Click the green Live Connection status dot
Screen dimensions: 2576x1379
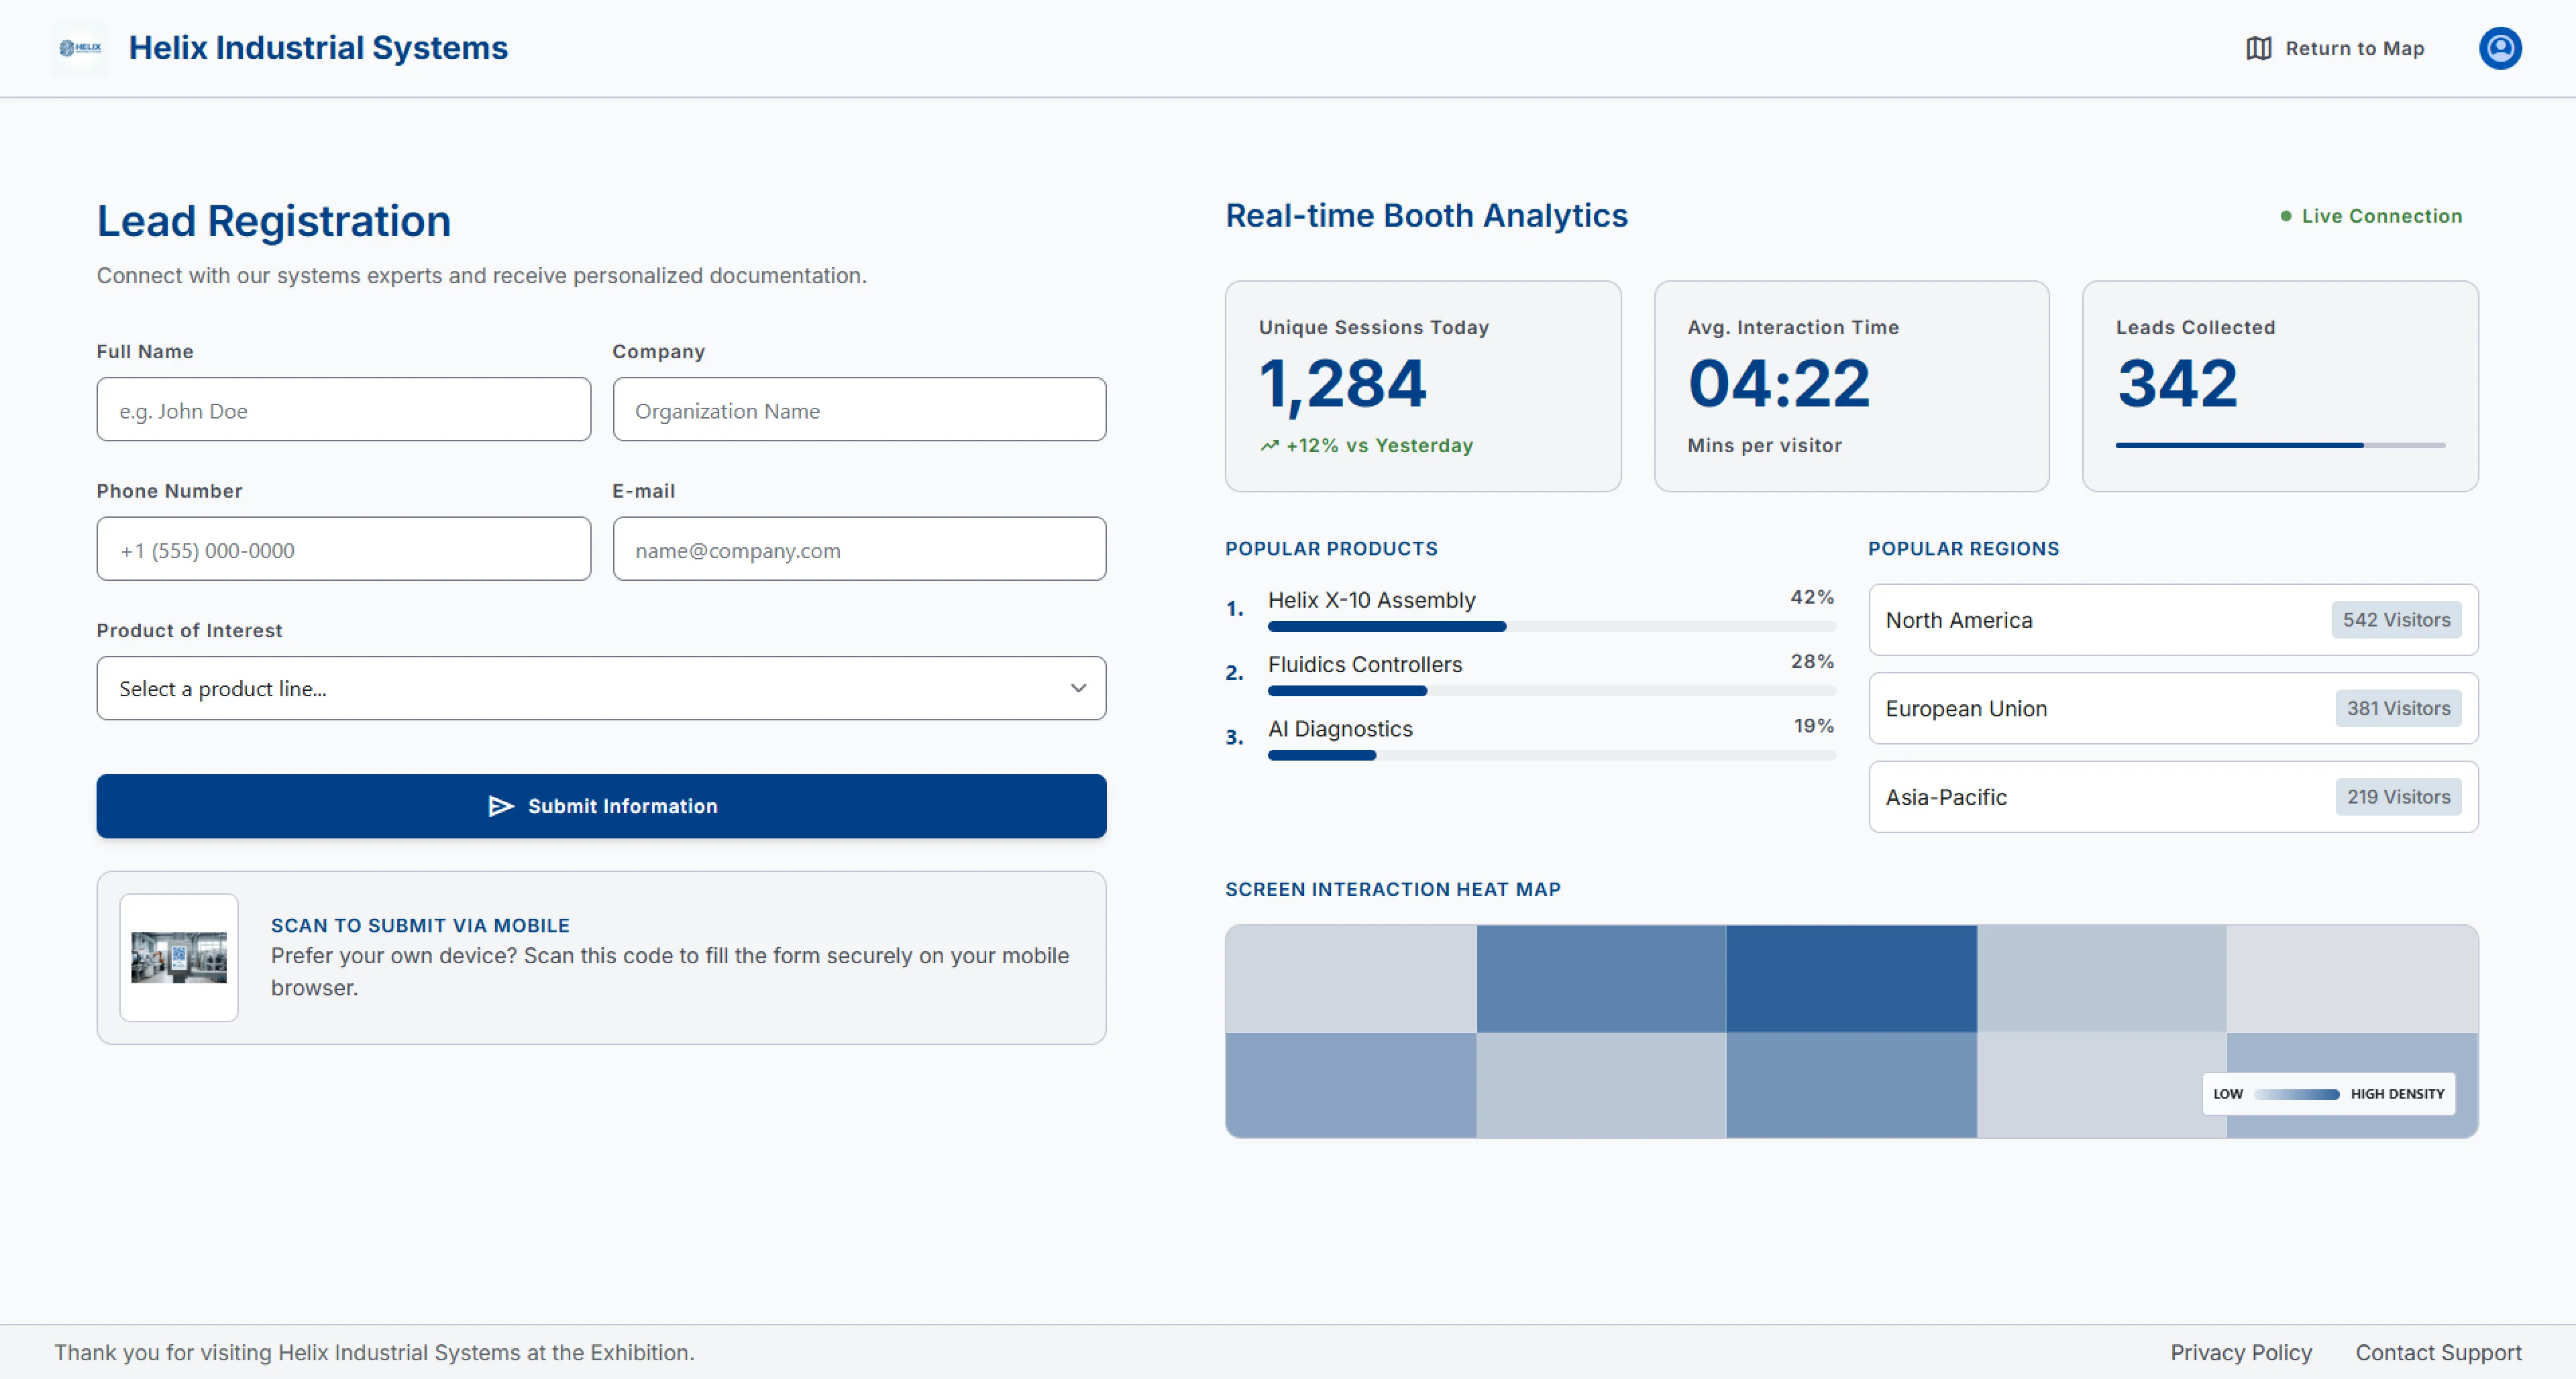[x=2285, y=216]
